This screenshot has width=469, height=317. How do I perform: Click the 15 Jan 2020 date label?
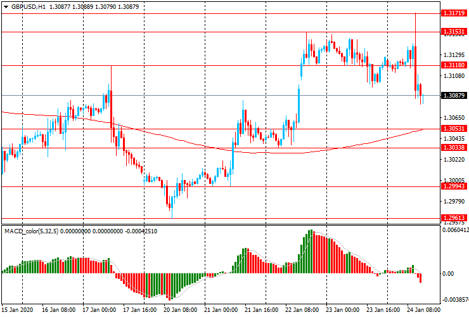tap(18, 310)
